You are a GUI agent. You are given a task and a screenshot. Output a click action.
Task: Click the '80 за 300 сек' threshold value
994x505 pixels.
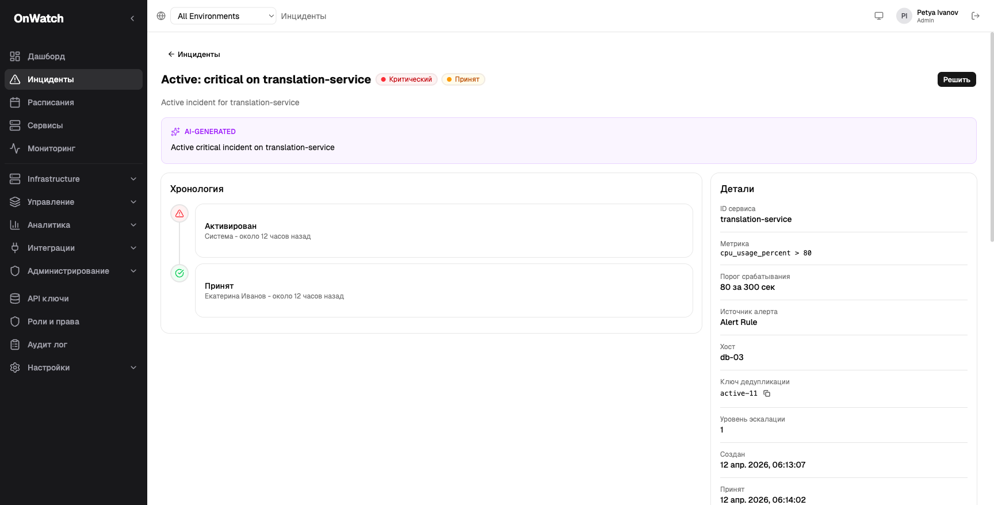pos(747,287)
